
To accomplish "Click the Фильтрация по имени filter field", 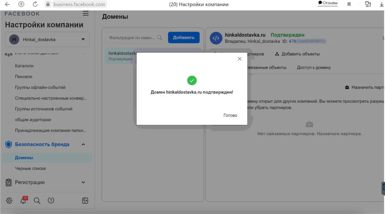I will pos(135,37).
